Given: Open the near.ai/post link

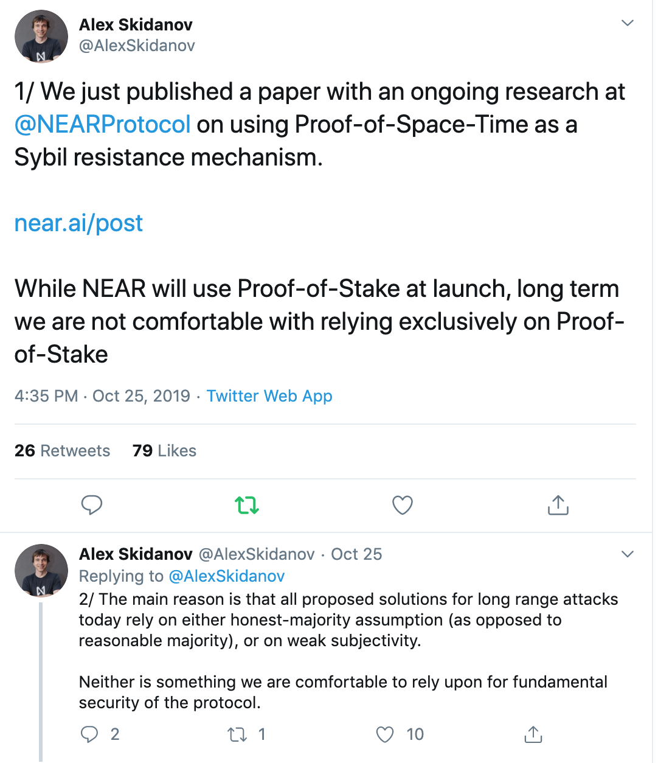Looking at the screenshot, I should coord(78,223).
